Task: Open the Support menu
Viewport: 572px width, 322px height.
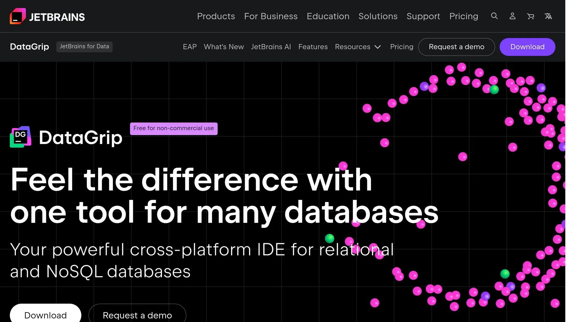Action: 423,16
